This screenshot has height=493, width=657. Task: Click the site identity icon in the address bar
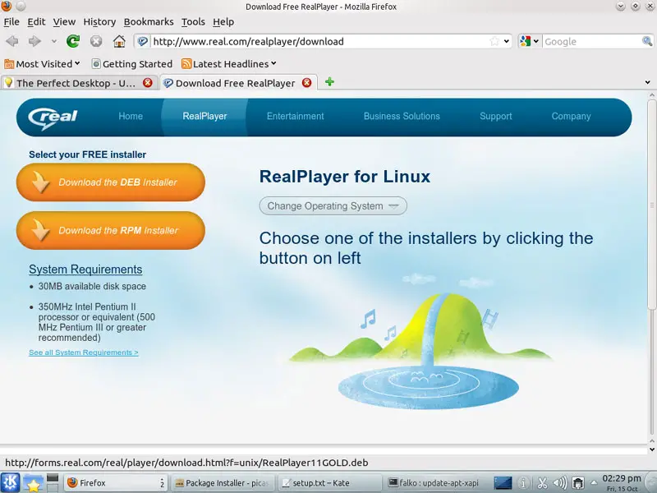click(143, 42)
